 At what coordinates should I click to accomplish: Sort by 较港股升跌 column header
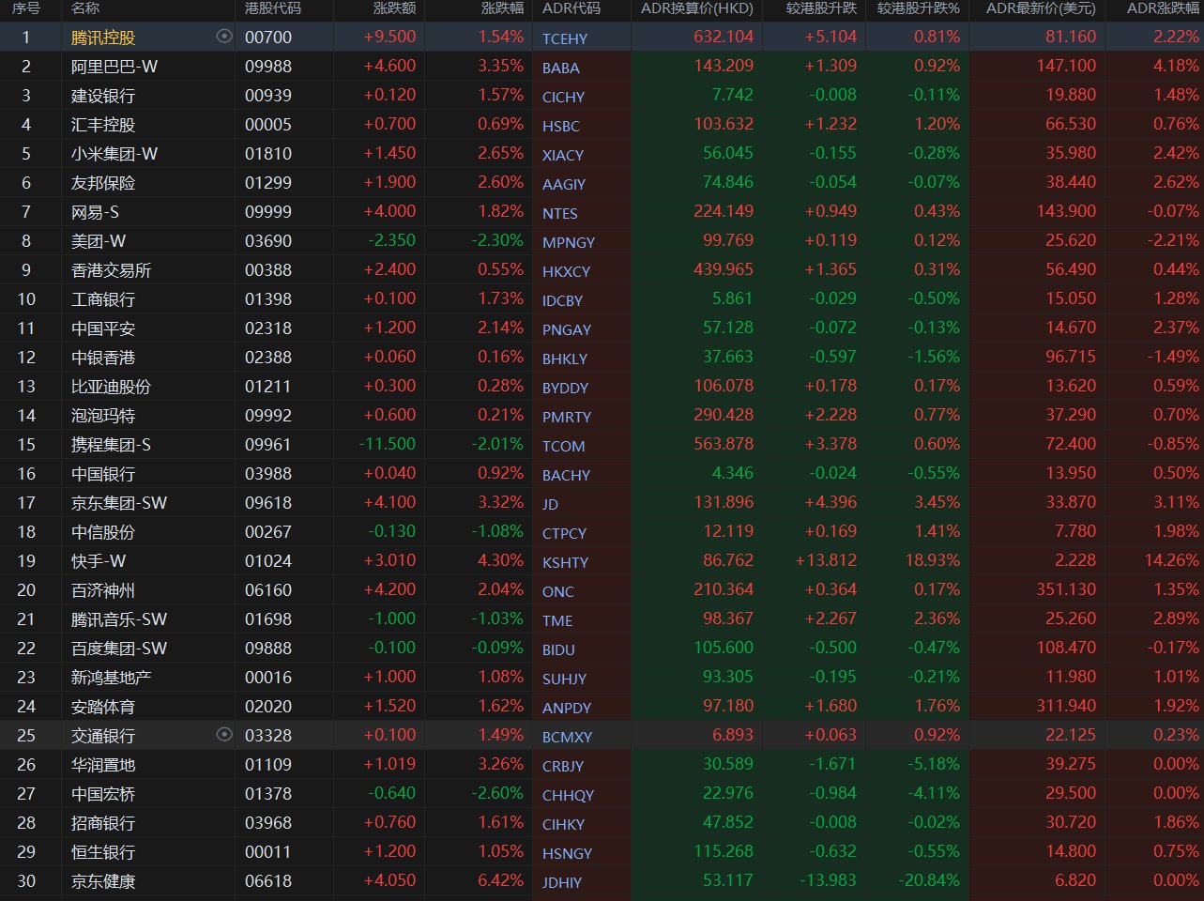coord(822,8)
